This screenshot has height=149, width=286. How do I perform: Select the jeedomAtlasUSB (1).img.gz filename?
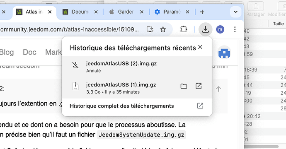coord(121,85)
